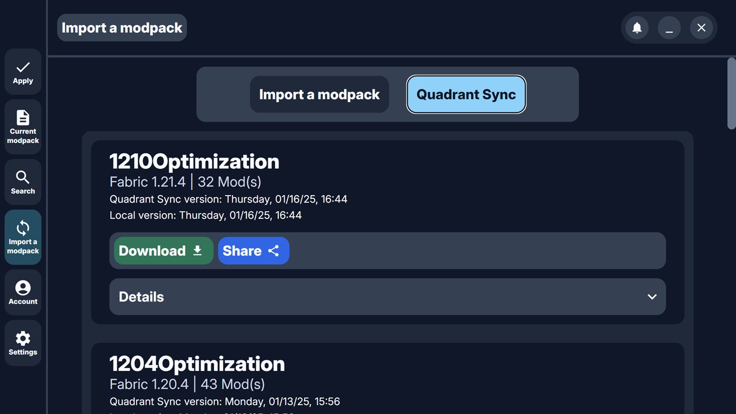
Task: Click the Apply checkmark icon
Action: [x=23, y=67]
